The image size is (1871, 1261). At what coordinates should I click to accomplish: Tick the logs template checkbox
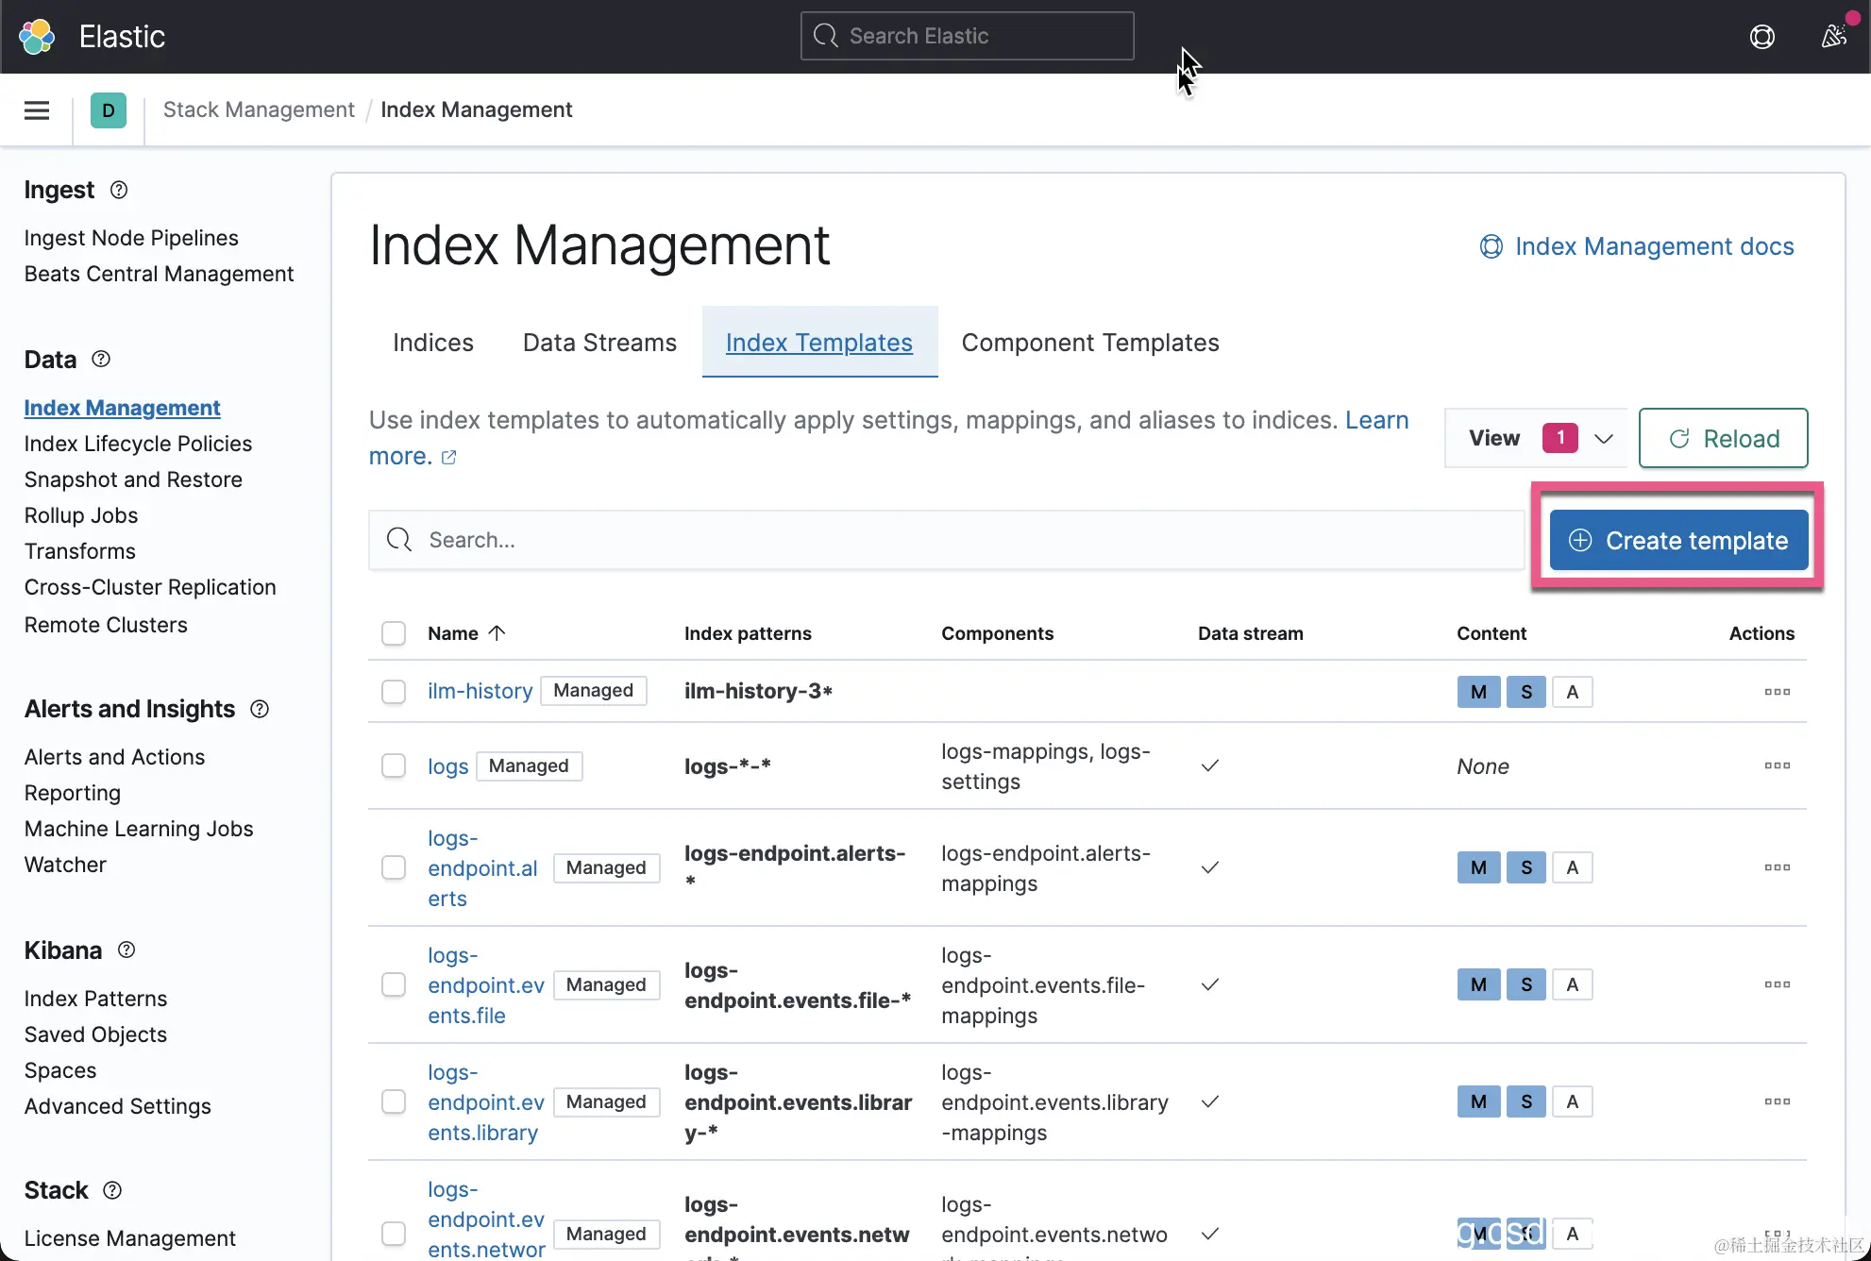[394, 765]
